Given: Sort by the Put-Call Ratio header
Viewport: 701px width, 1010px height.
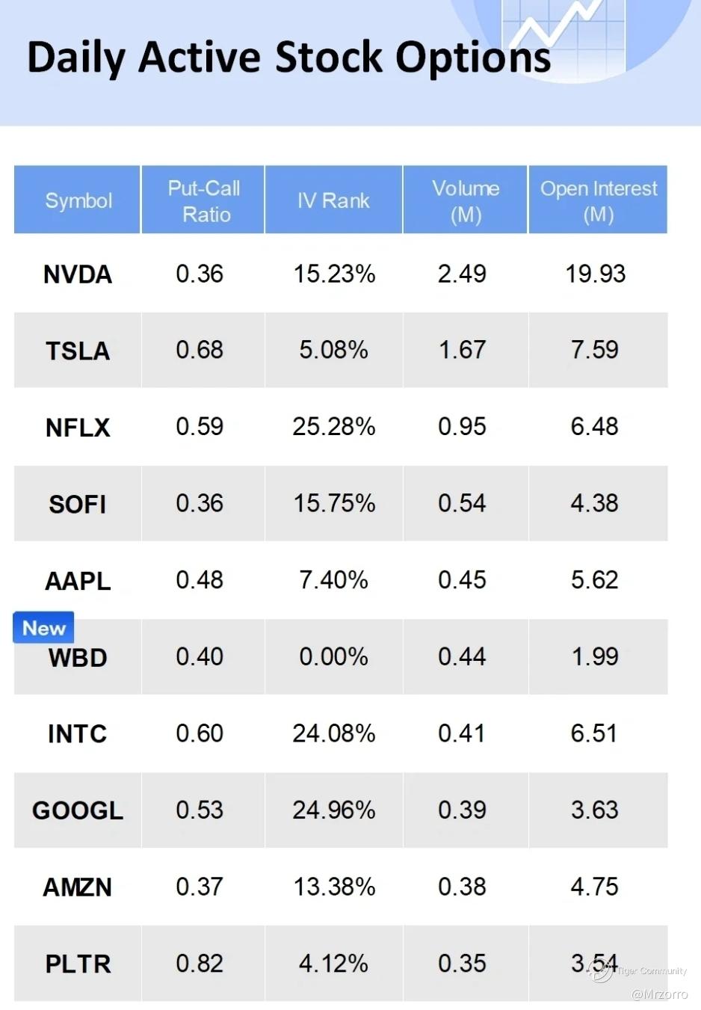Looking at the screenshot, I should click(x=203, y=200).
